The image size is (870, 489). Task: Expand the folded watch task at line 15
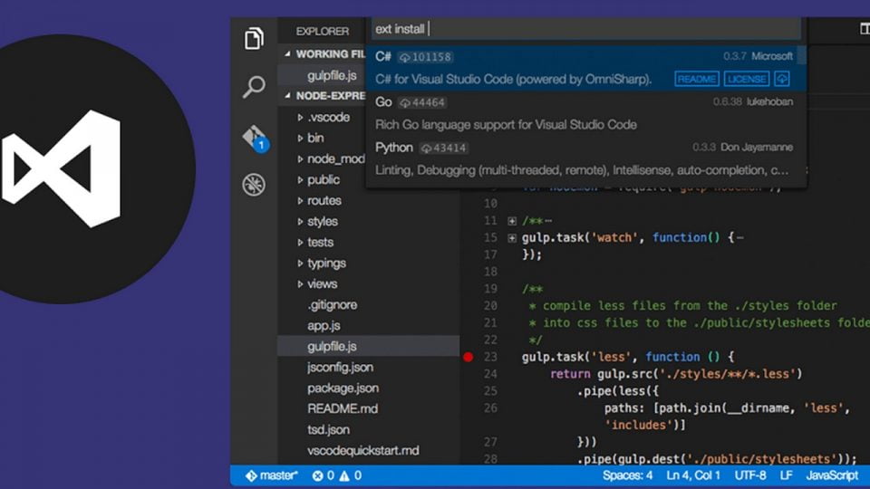pos(511,238)
